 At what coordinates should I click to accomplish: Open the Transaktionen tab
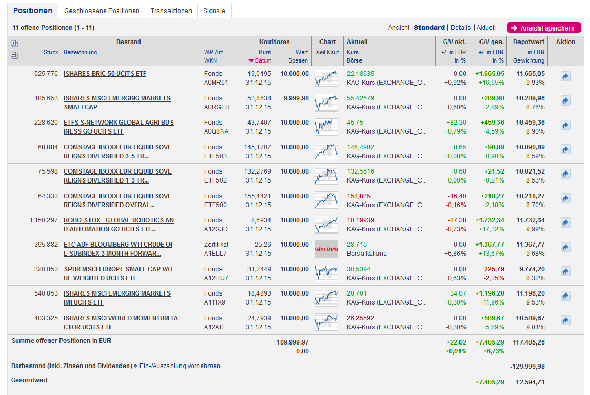[171, 11]
